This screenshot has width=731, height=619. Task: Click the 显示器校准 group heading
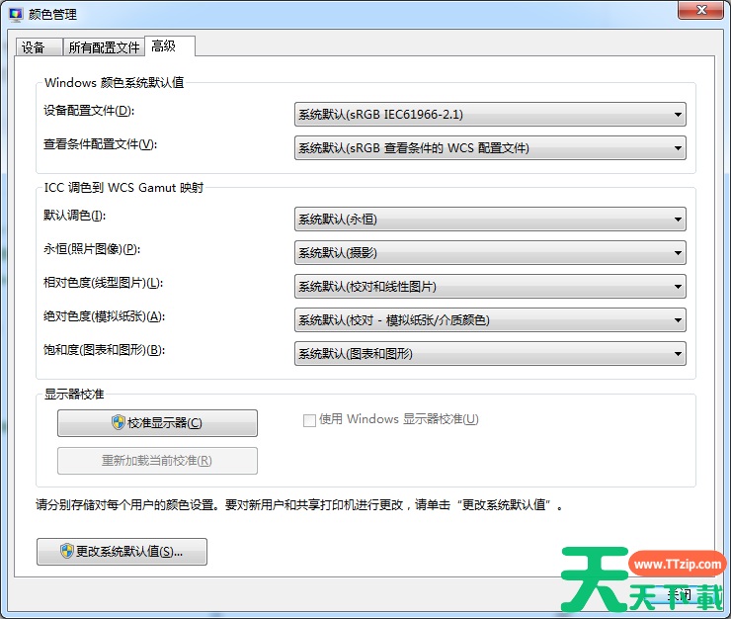(x=74, y=394)
